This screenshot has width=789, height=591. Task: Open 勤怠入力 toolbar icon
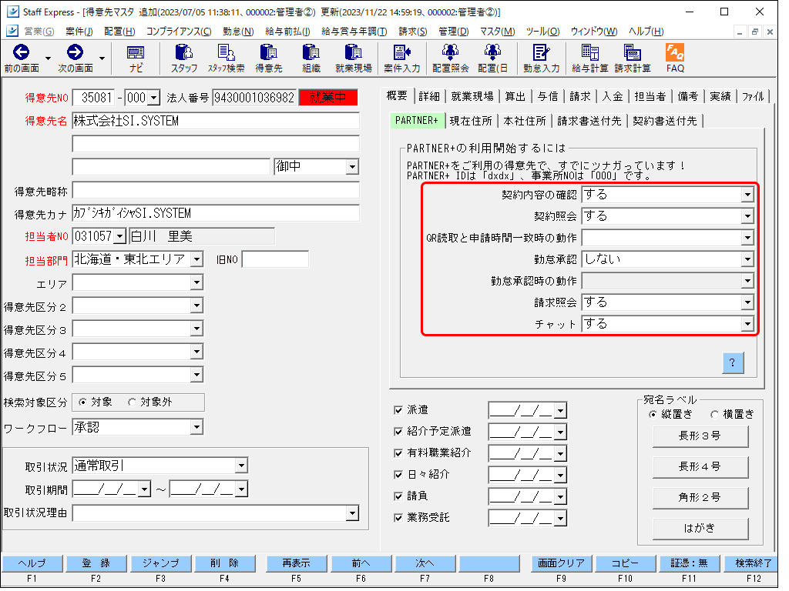(542, 58)
